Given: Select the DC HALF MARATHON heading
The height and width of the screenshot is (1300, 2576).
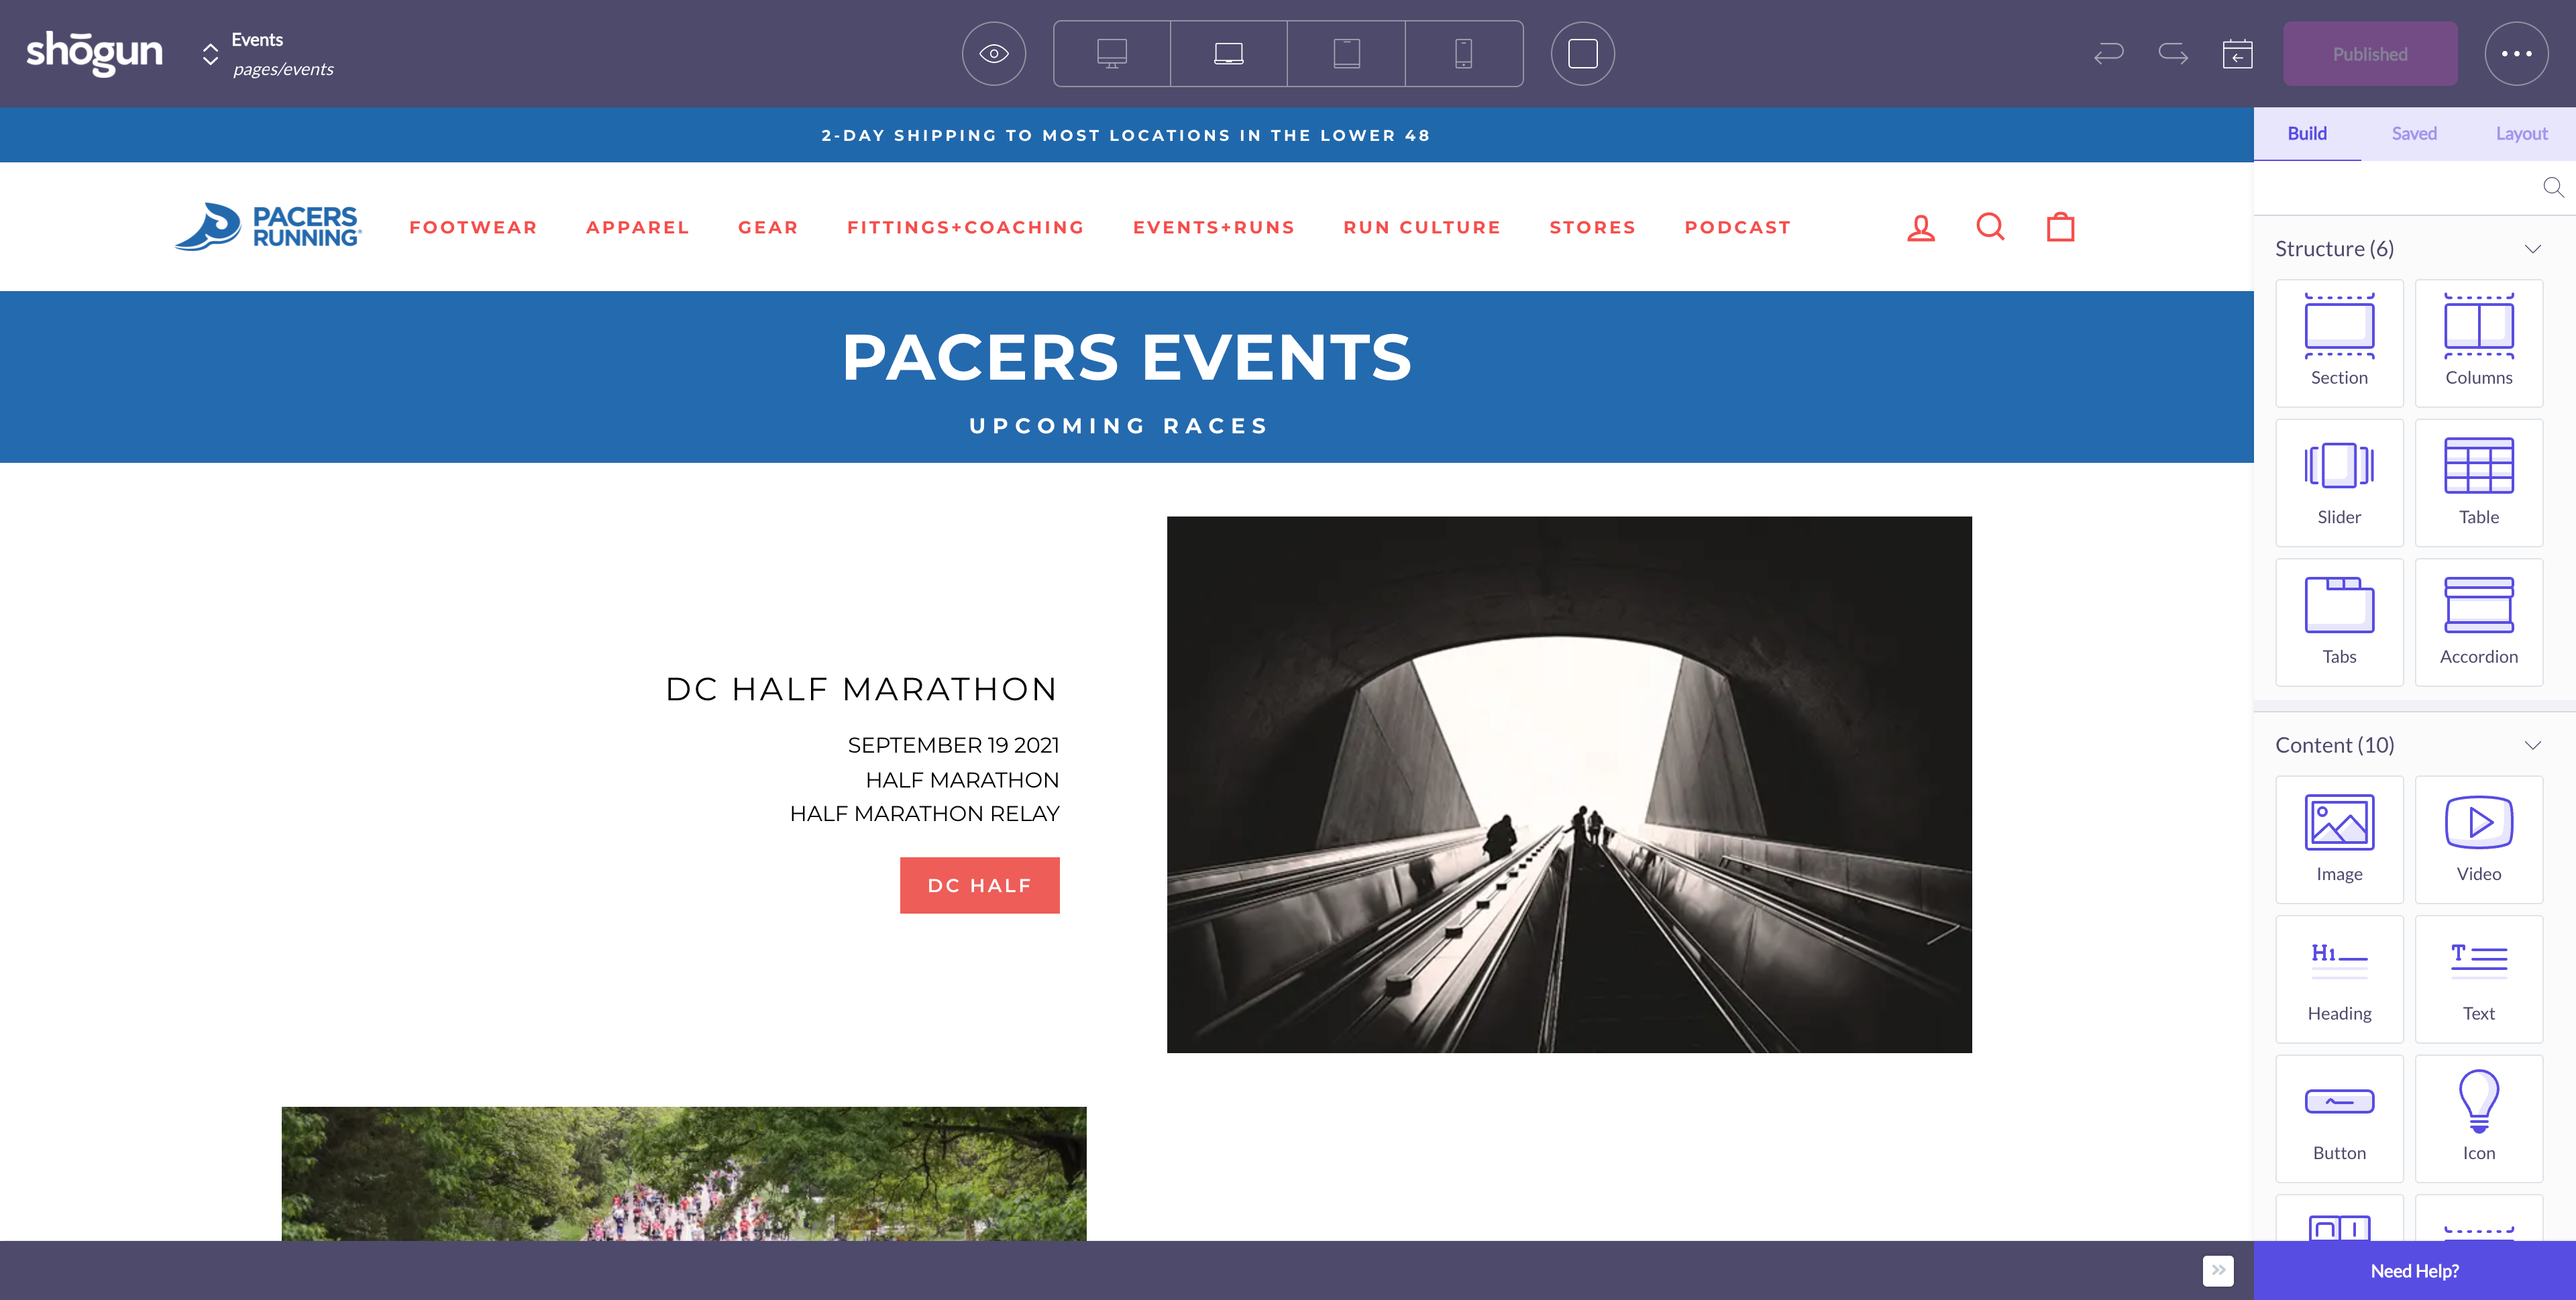Looking at the screenshot, I should (x=861, y=689).
